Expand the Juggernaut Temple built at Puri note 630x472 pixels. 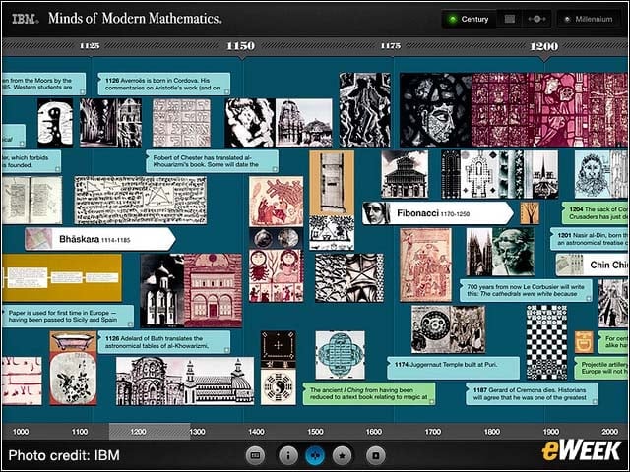453,368
